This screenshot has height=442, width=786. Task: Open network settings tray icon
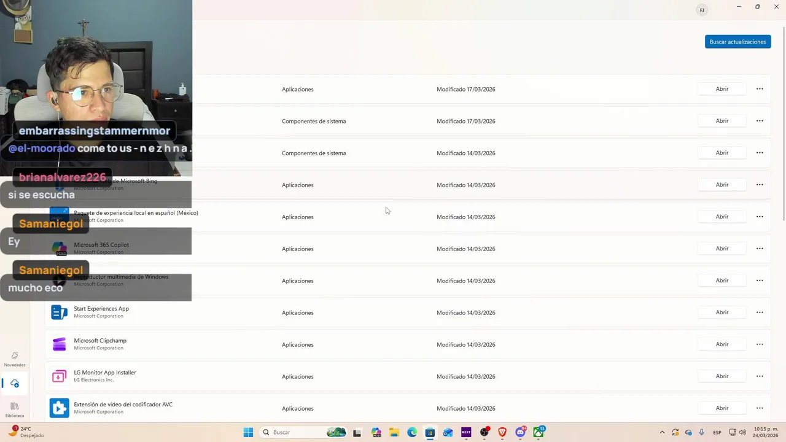click(x=733, y=432)
